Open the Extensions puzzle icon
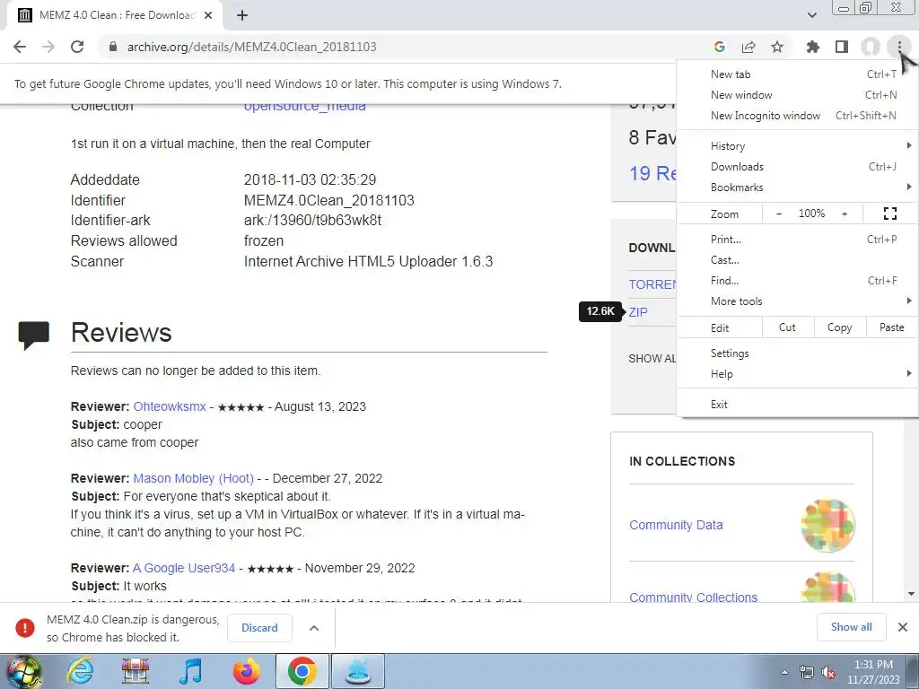Viewport: 919px width, 689px height. coord(813,47)
